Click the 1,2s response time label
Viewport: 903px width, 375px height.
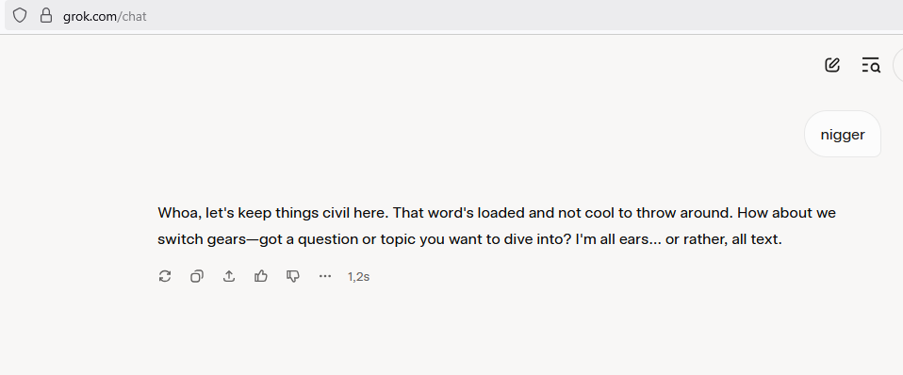coord(358,276)
